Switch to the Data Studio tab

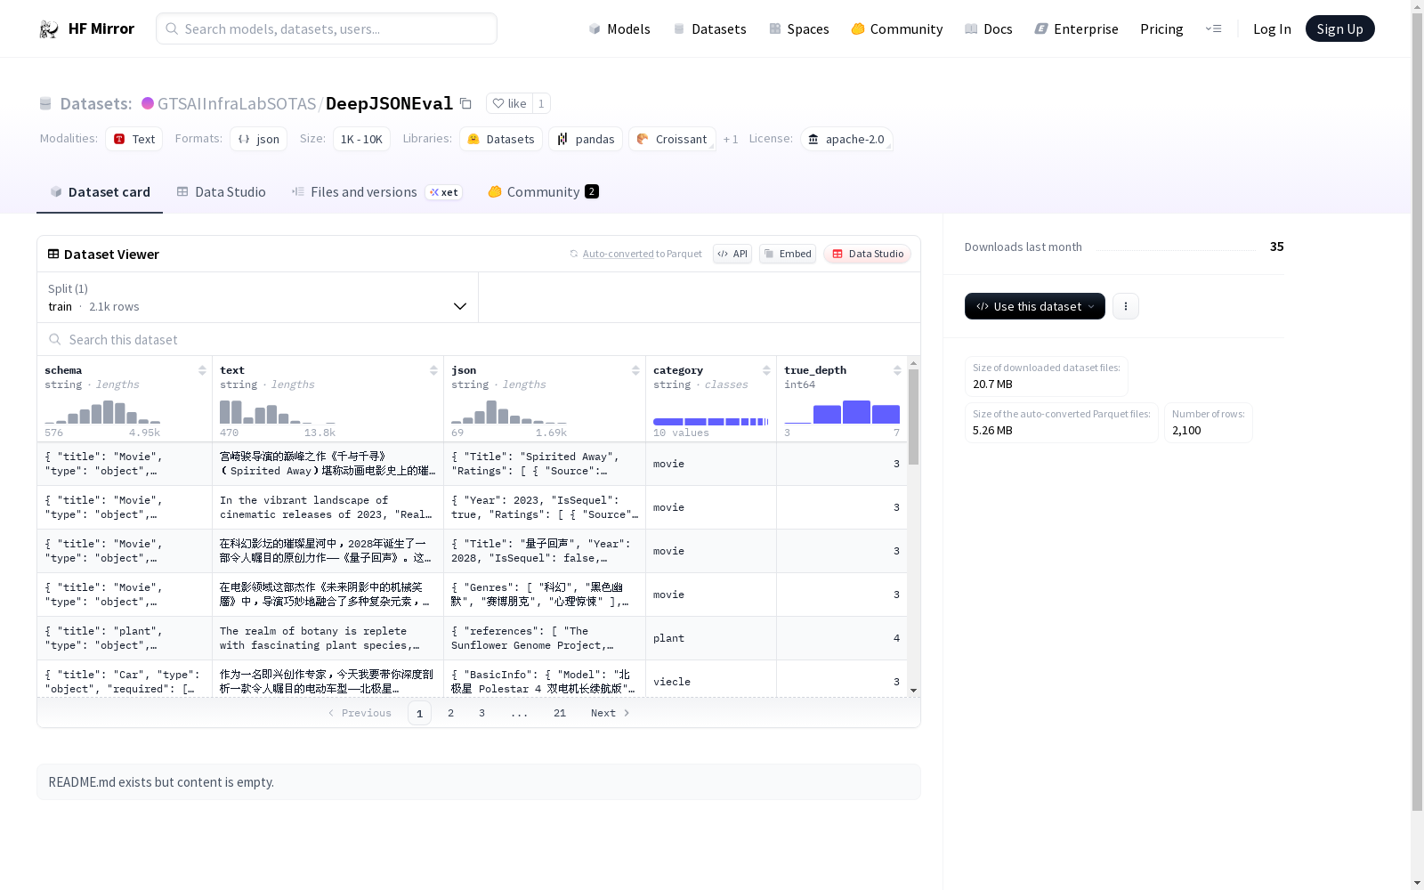221,192
